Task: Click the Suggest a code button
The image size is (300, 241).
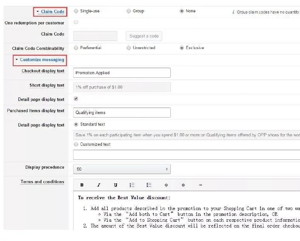Action: click(144, 36)
